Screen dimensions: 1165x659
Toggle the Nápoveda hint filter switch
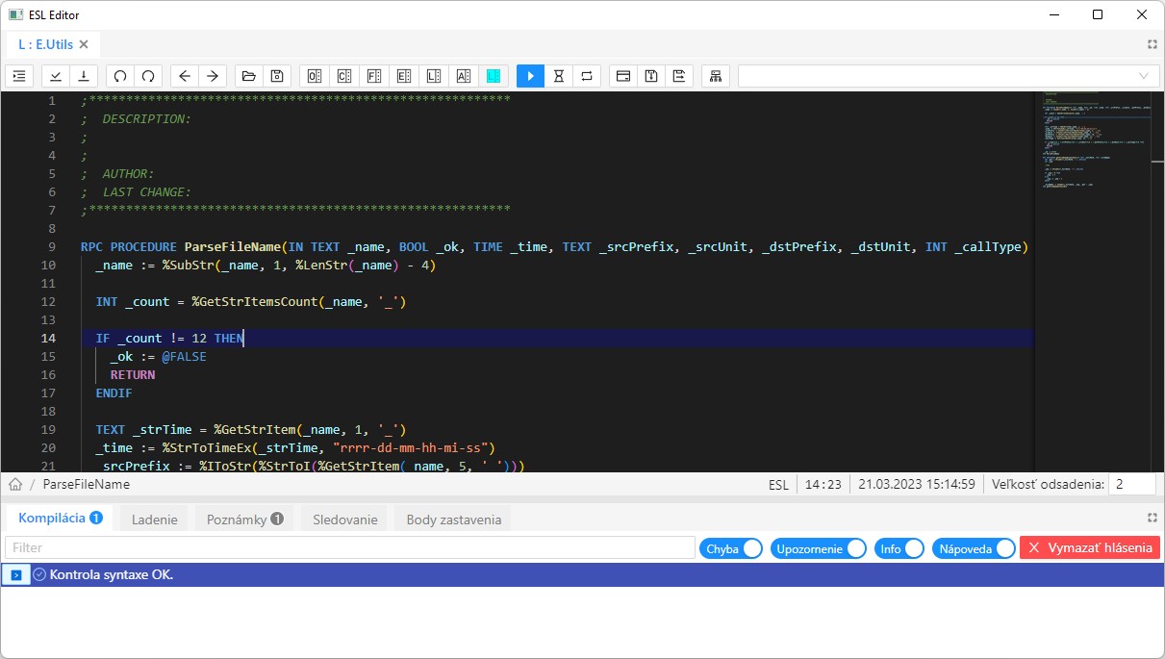pyautogui.click(x=975, y=548)
